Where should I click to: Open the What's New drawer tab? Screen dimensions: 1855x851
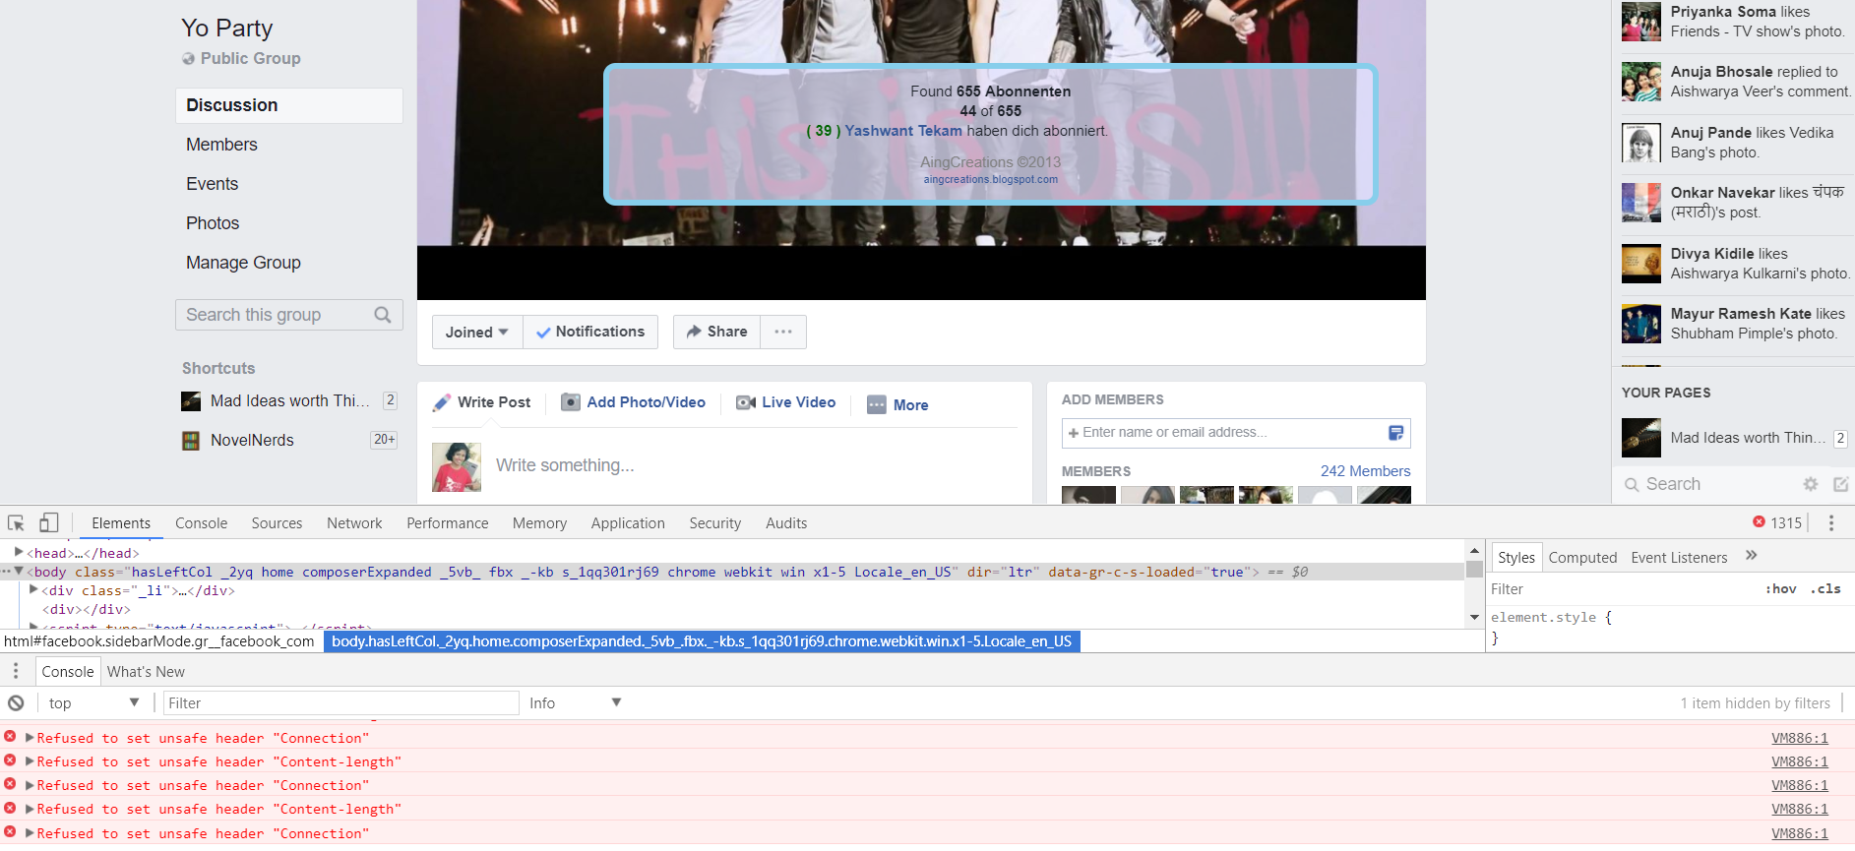146,672
